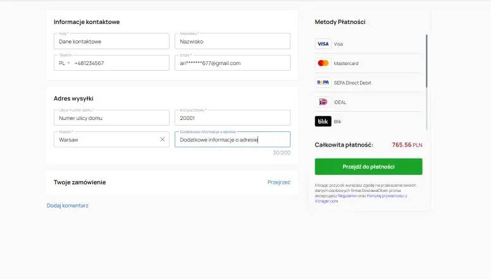Click into the Nazwisko surname field
The width and height of the screenshot is (491, 279).
(x=232, y=42)
